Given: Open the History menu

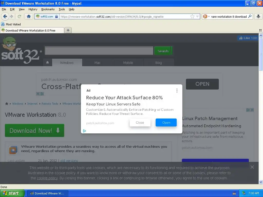Looking at the screenshot, I should pyautogui.click(x=33, y=9).
